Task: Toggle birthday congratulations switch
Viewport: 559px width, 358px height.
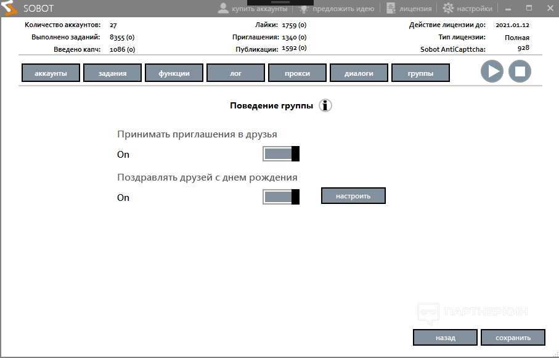Action: [281, 197]
